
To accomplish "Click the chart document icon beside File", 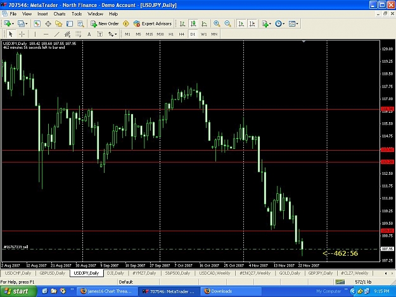I will pyautogui.click(x=4, y=14).
